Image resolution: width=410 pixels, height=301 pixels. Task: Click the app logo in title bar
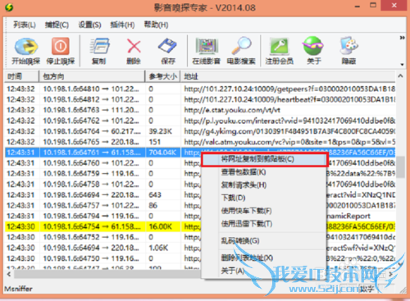[x=9, y=7]
